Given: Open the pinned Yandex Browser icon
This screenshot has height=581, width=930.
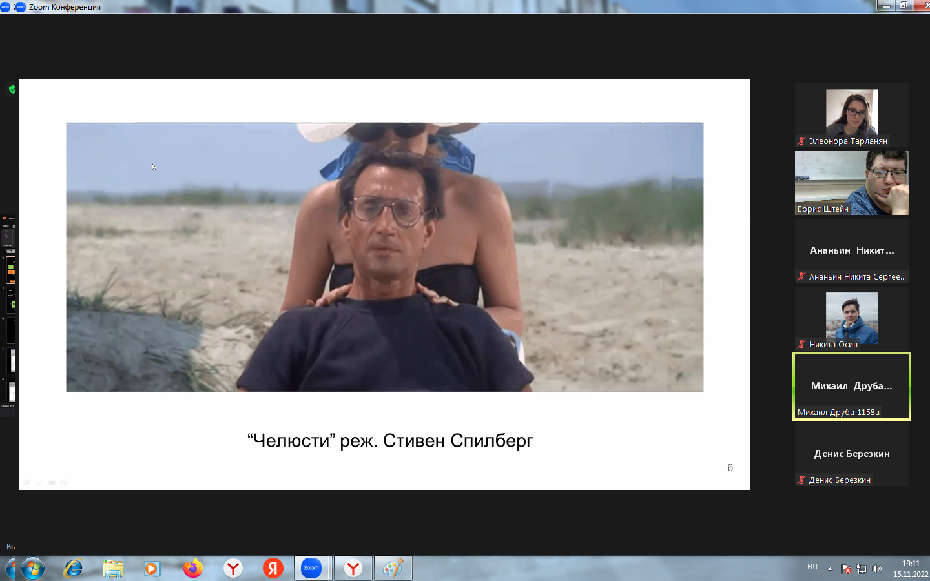Looking at the screenshot, I should 232,569.
